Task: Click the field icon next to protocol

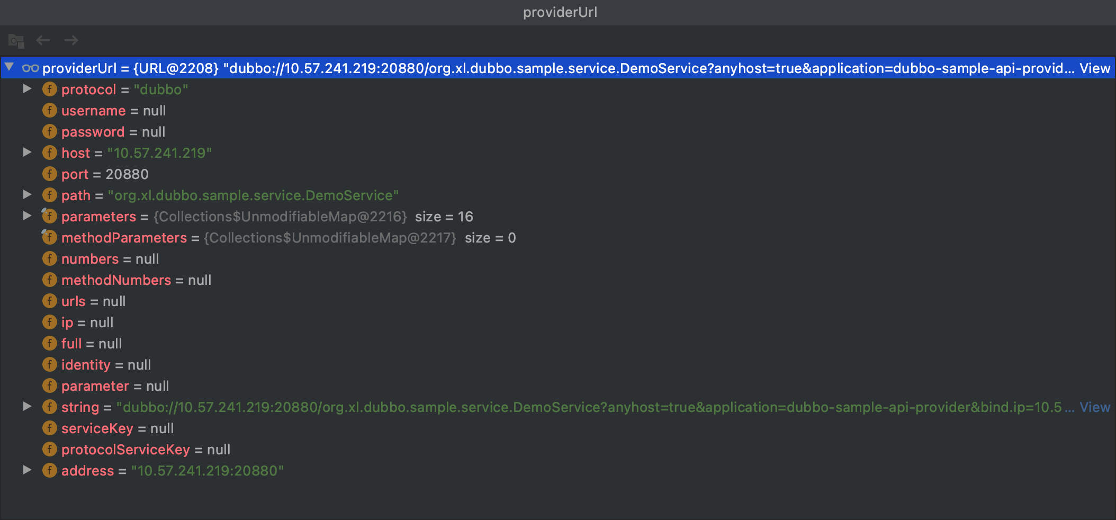Action: (x=50, y=89)
